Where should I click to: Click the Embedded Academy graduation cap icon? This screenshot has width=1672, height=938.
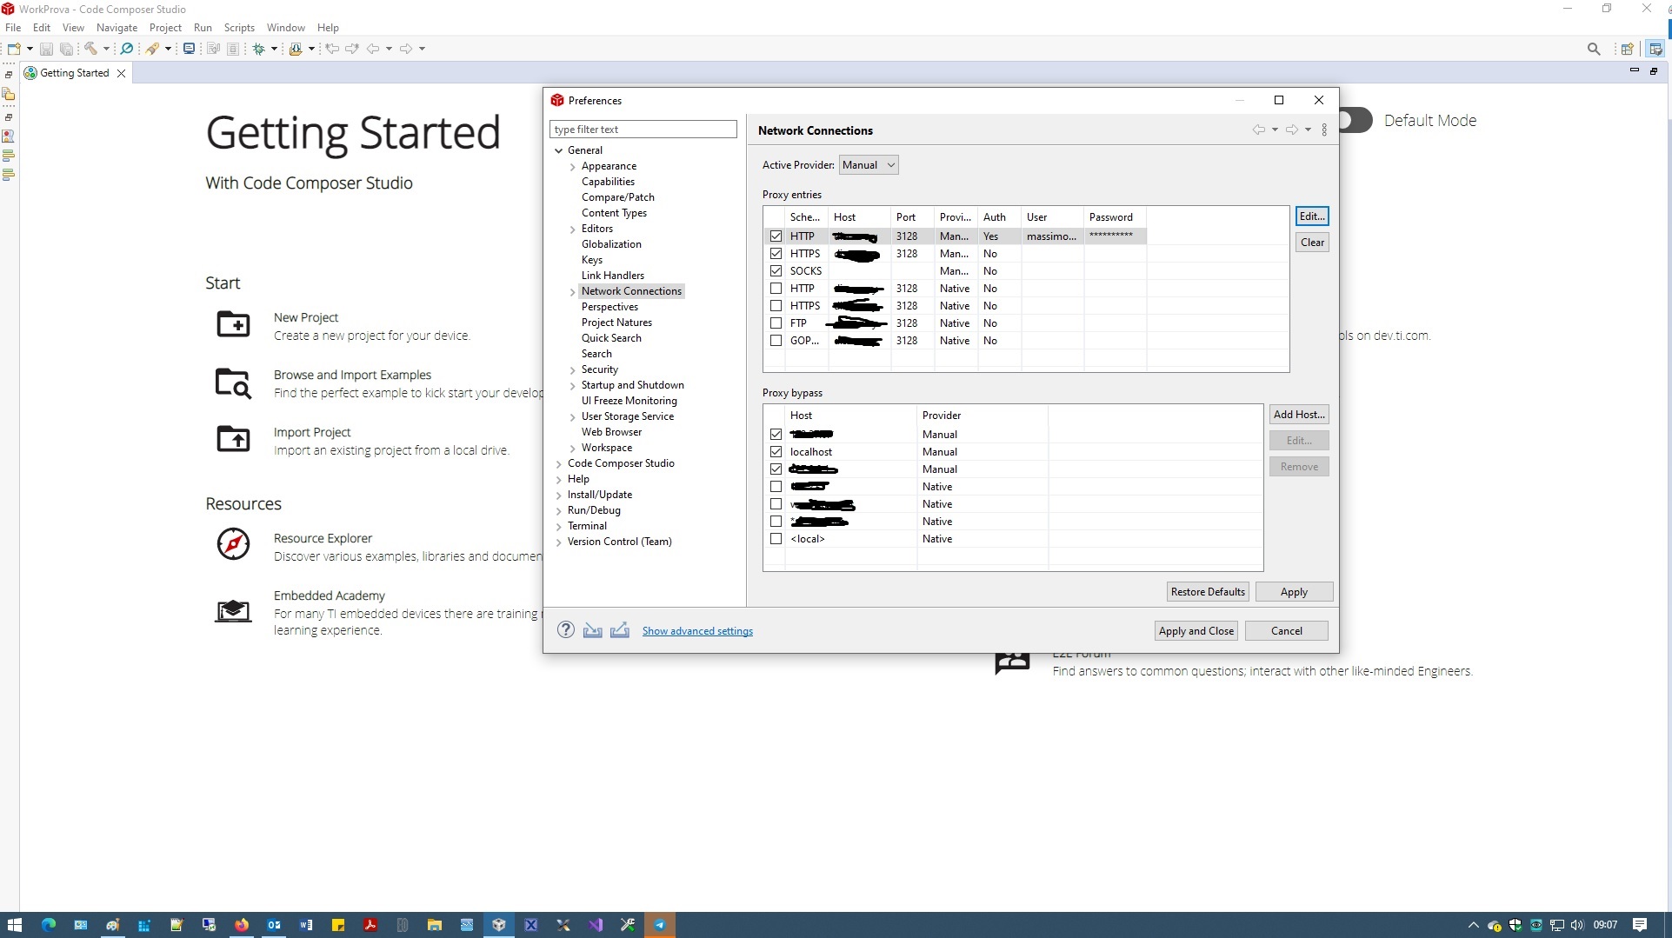(x=233, y=611)
